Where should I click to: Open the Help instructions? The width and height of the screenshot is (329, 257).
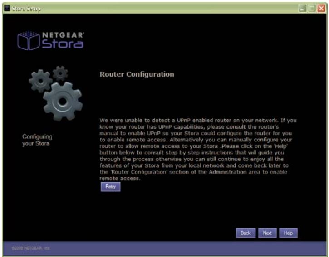pyautogui.click(x=288, y=233)
